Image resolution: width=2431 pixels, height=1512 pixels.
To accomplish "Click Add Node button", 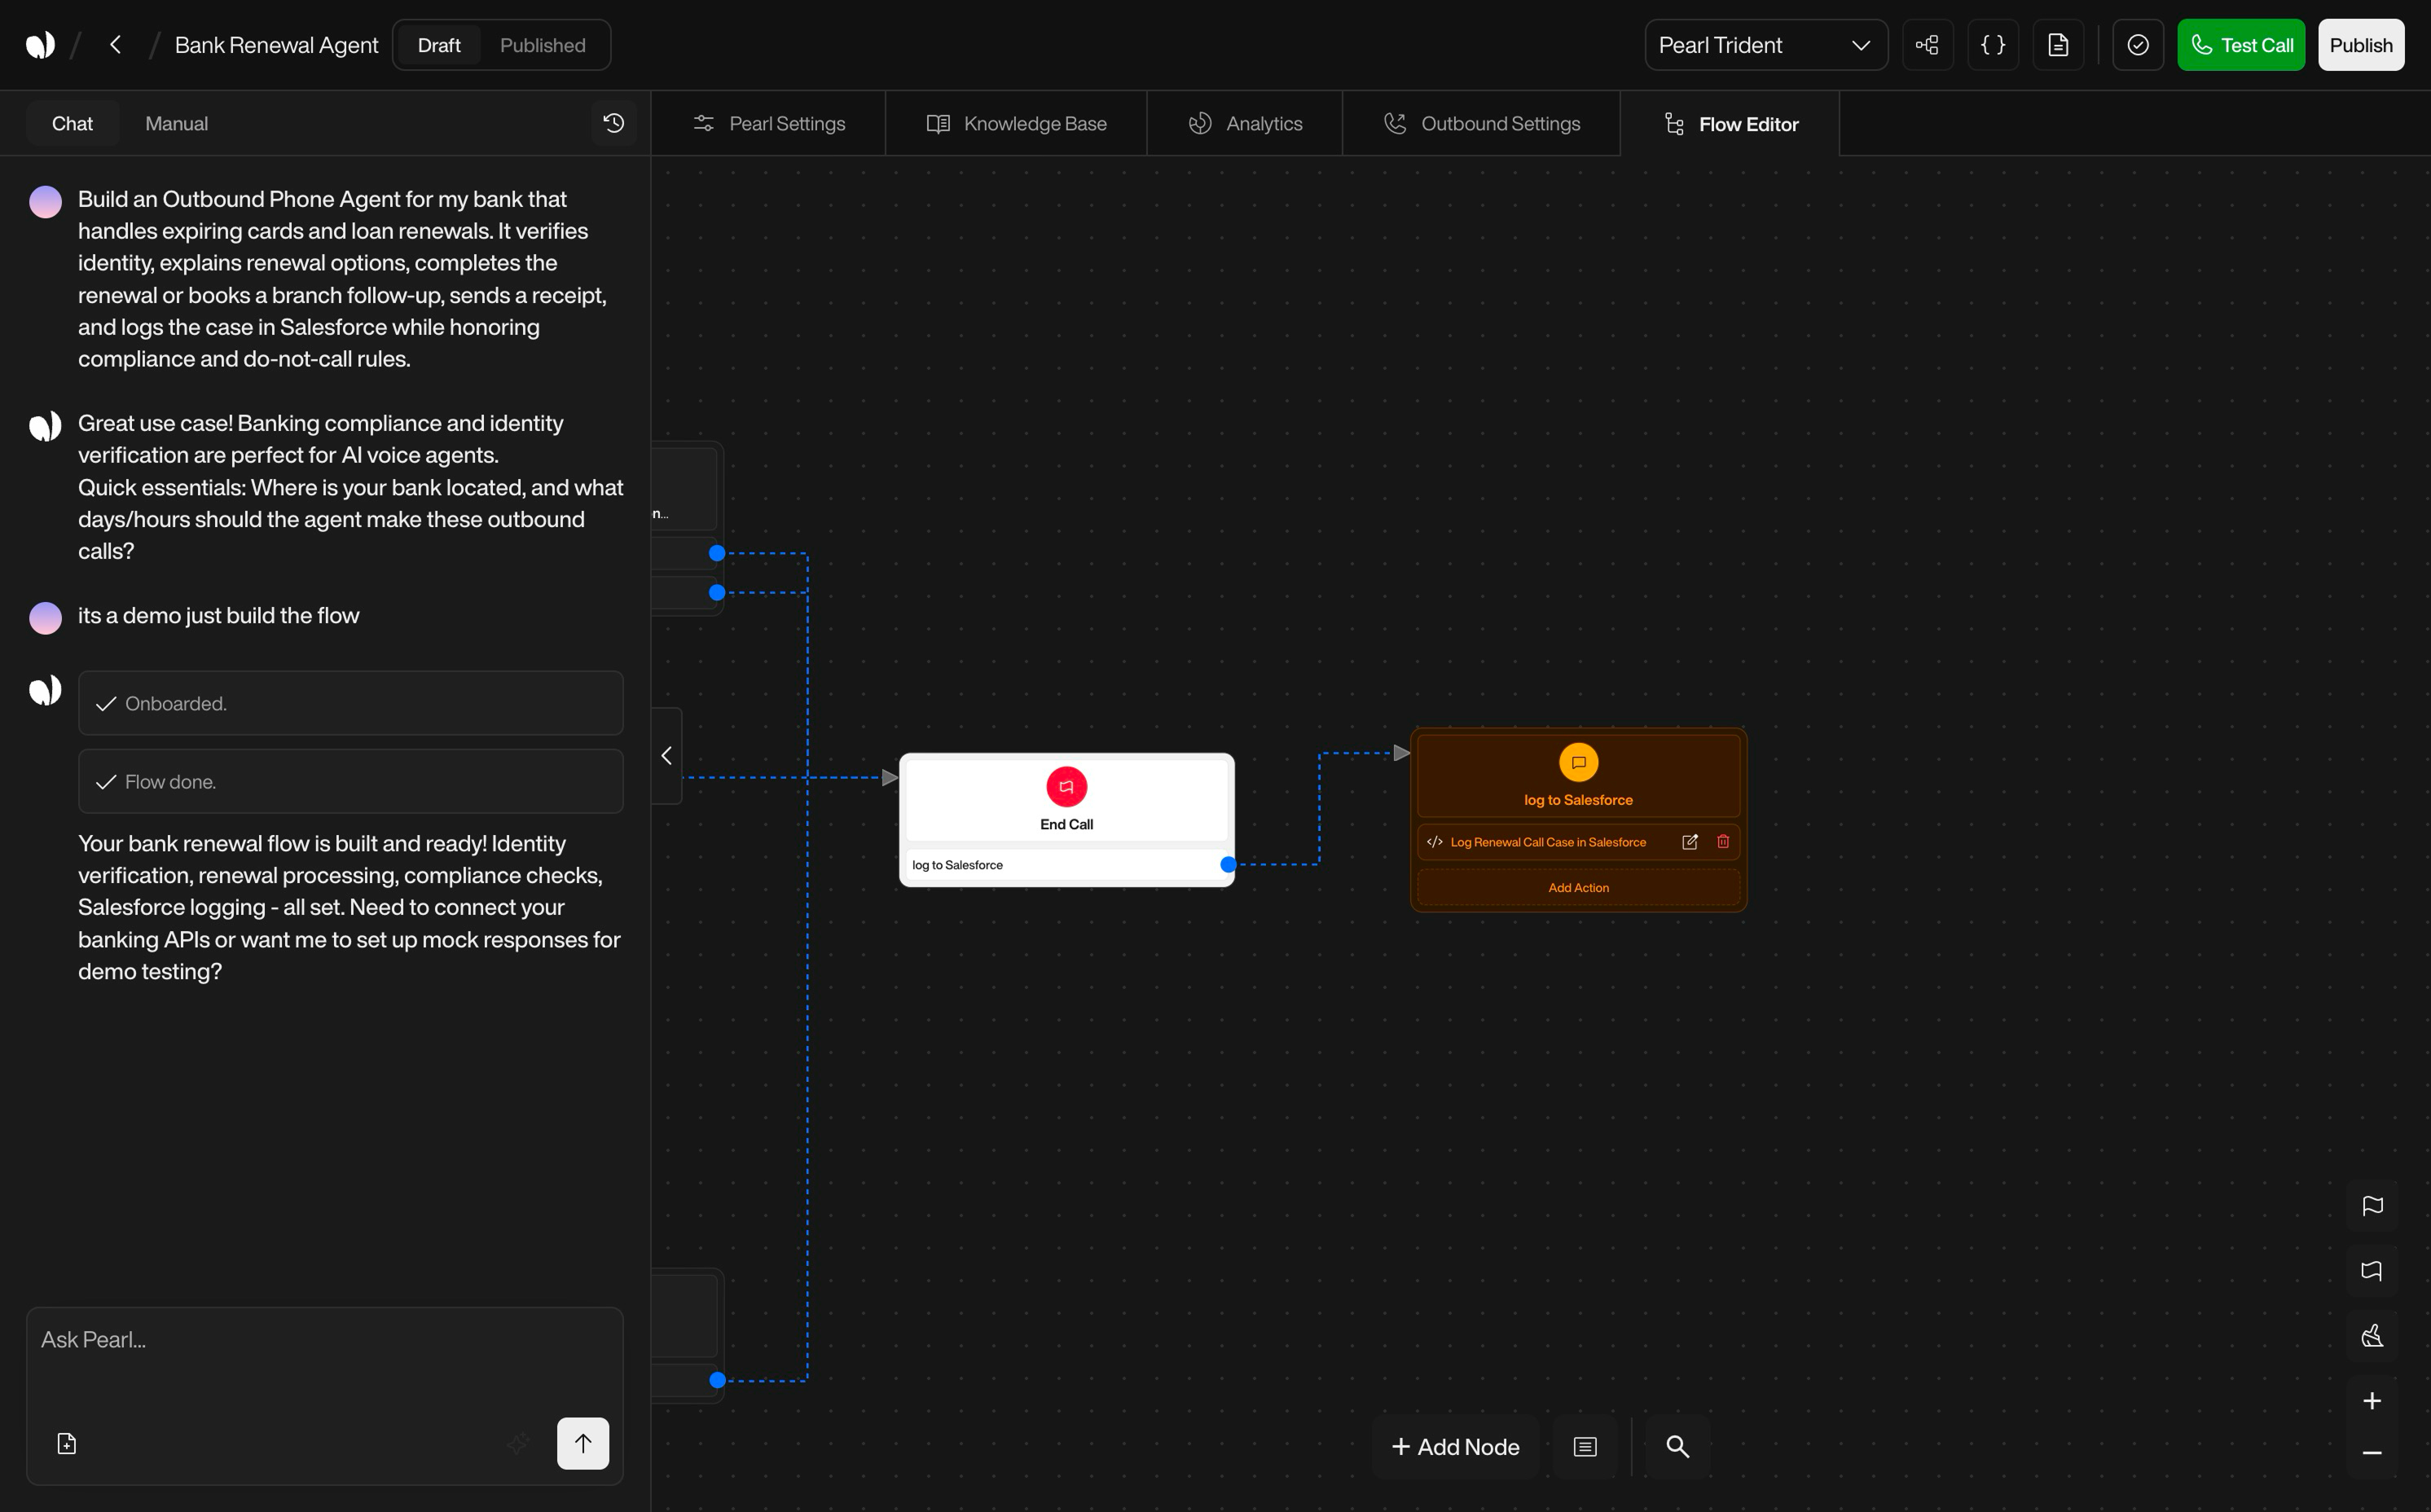I will tap(1455, 1446).
